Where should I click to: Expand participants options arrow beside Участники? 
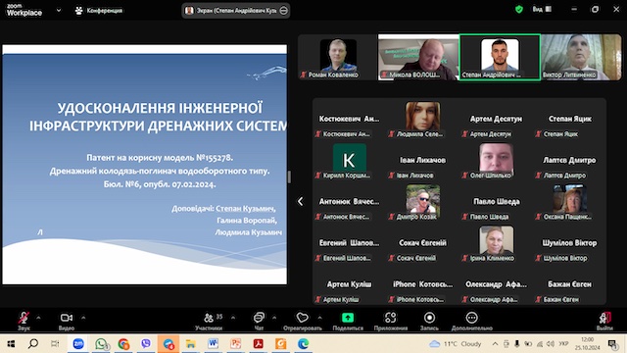[233, 318]
